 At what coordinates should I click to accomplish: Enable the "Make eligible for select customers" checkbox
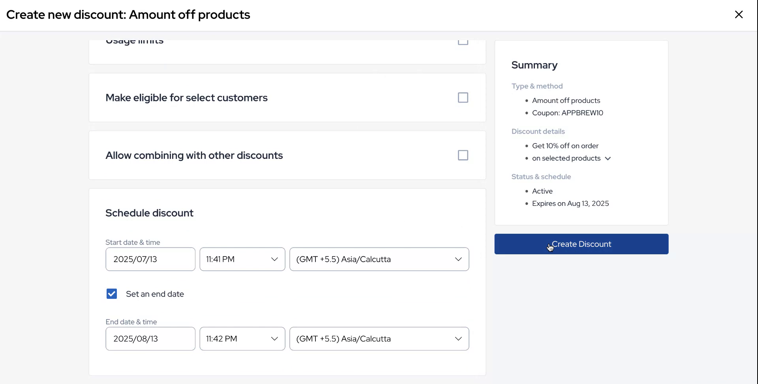pos(463,97)
